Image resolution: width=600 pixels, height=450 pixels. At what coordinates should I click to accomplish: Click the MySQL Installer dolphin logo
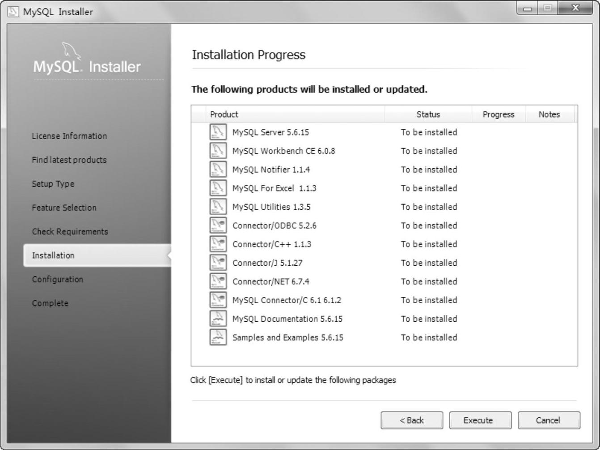pyautogui.click(x=72, y=51)
